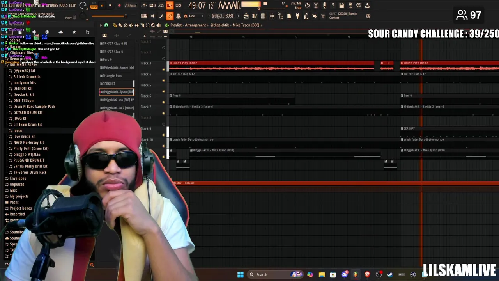Open the Playlist view icon

[x=246, y=16]
